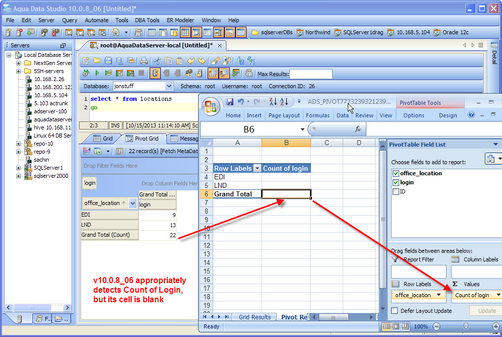This screenshot has width=502, height=337.
Task: Click Undo arrow in query toolbar
Action: tap(191, 61)
